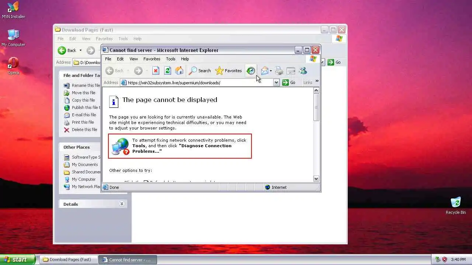Click the Refresh icon in Internet Explorer
The image size is (472, 265).
point(167,71)
